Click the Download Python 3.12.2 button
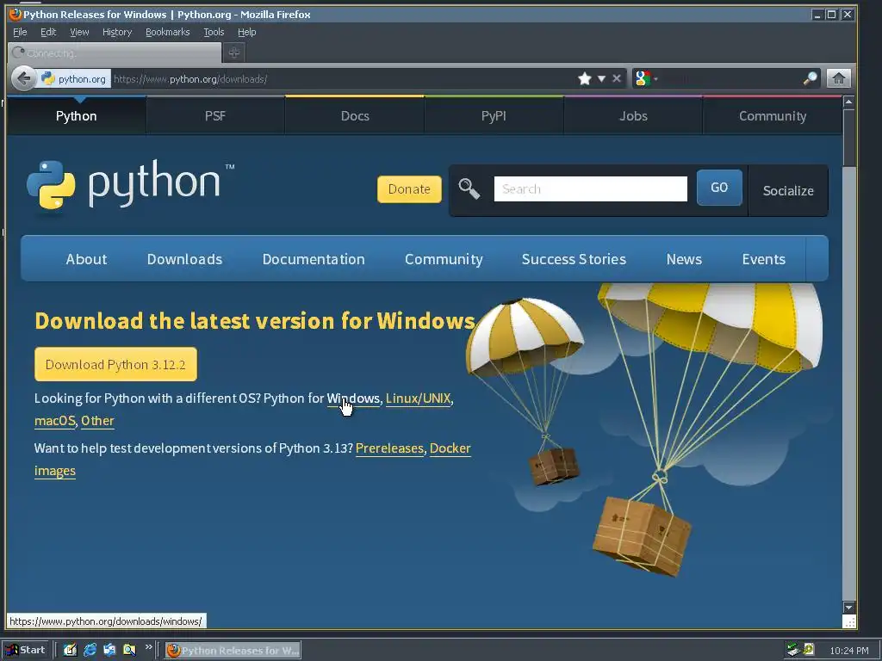882x661 pixels. 116,364
